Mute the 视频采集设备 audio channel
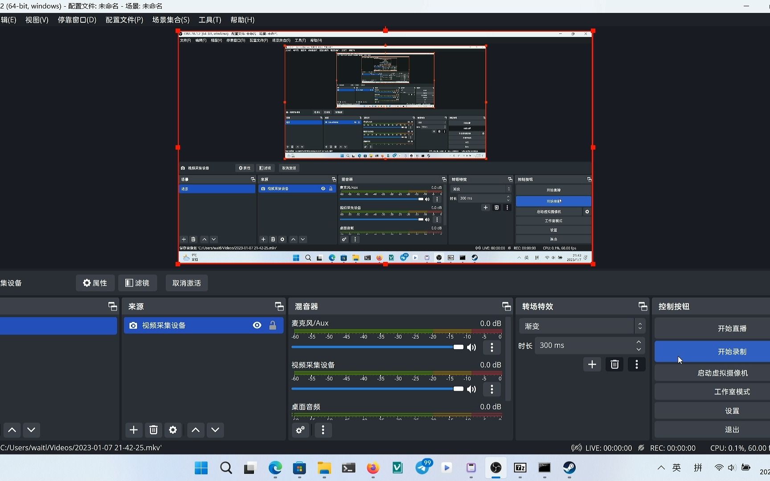The width and height of the screenshot is (770, 481). point(471,389)
